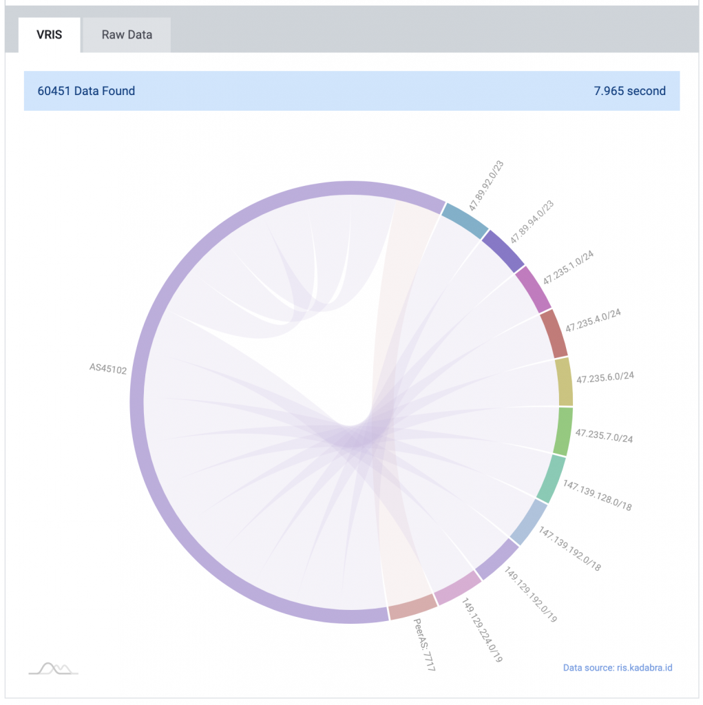Image resolution: width=703 pixels, height=705 pixels.
Task: Click the 149.129.192.0/19 prefix label
Action: pyautogui.click(x=531, y=594)
